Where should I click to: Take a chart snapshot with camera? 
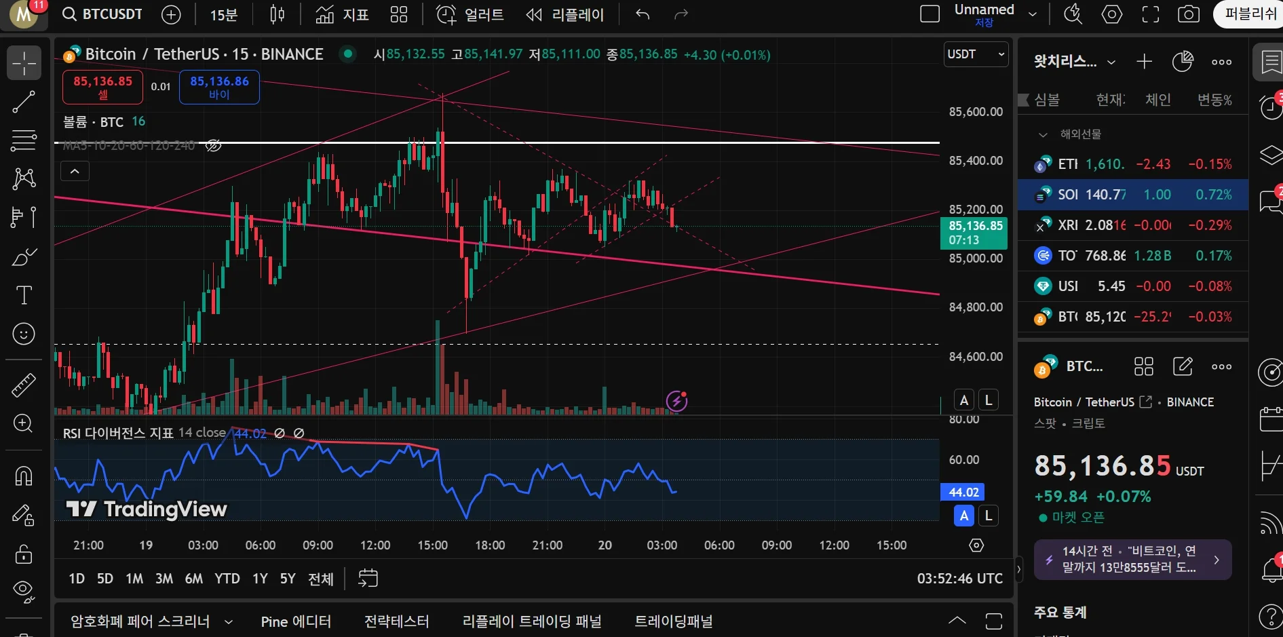[x=1189, y=14]
